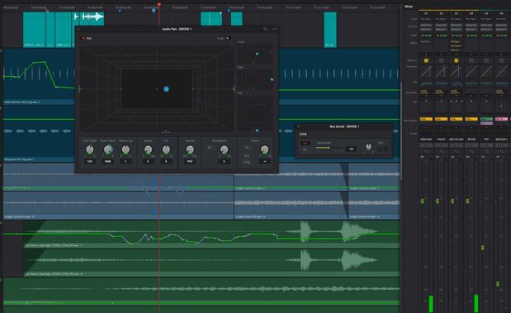Open the A1 Effects In toggle in mixer

point(426,60)
